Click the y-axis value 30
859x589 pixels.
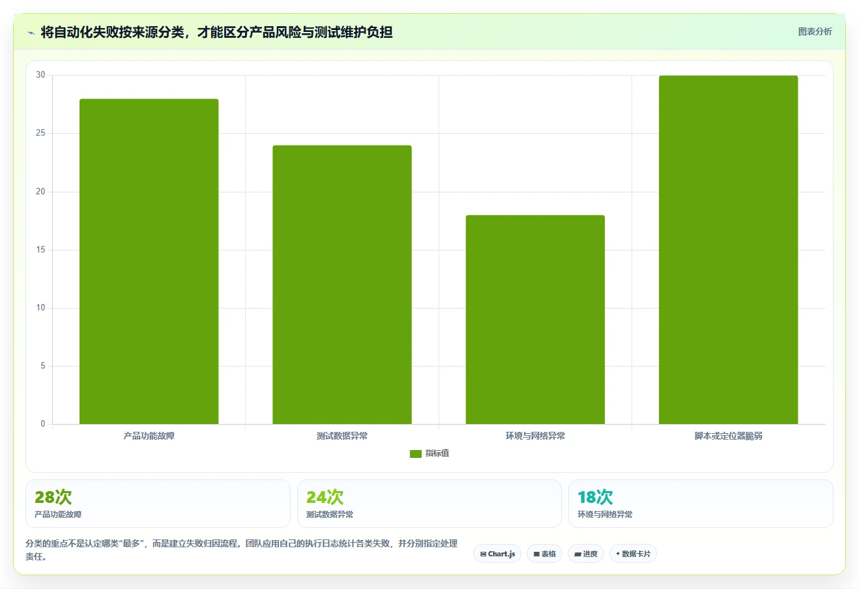tap(40, 75)
